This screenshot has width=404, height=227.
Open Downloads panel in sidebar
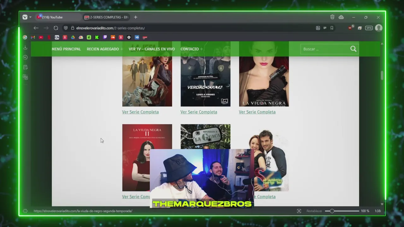click(25, 48)
